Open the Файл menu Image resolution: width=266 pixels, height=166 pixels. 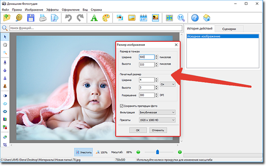pos(5,10)
